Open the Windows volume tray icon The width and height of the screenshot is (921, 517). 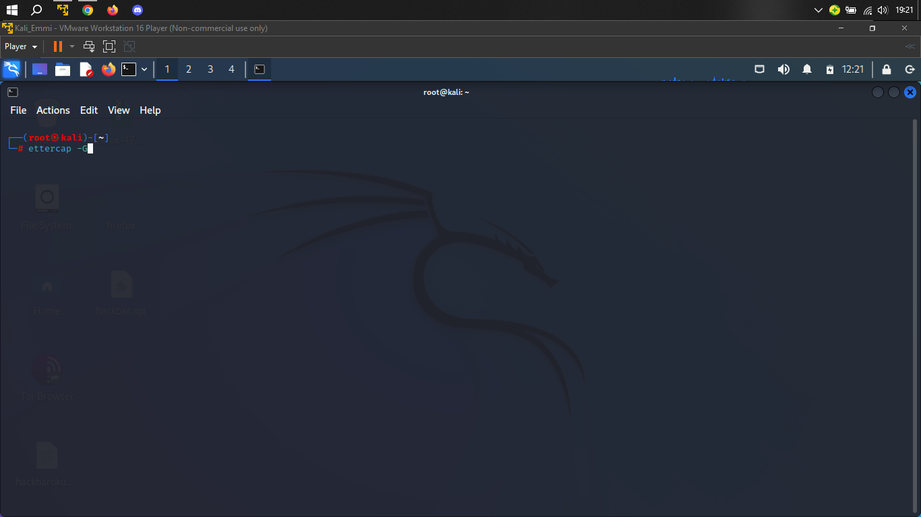(x=883, y=10)
